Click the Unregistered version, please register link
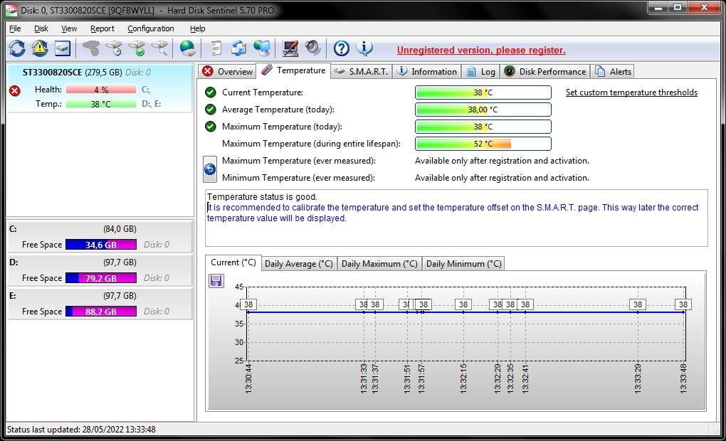Screen dimensions: 726x441 click(x=481, y=50)
